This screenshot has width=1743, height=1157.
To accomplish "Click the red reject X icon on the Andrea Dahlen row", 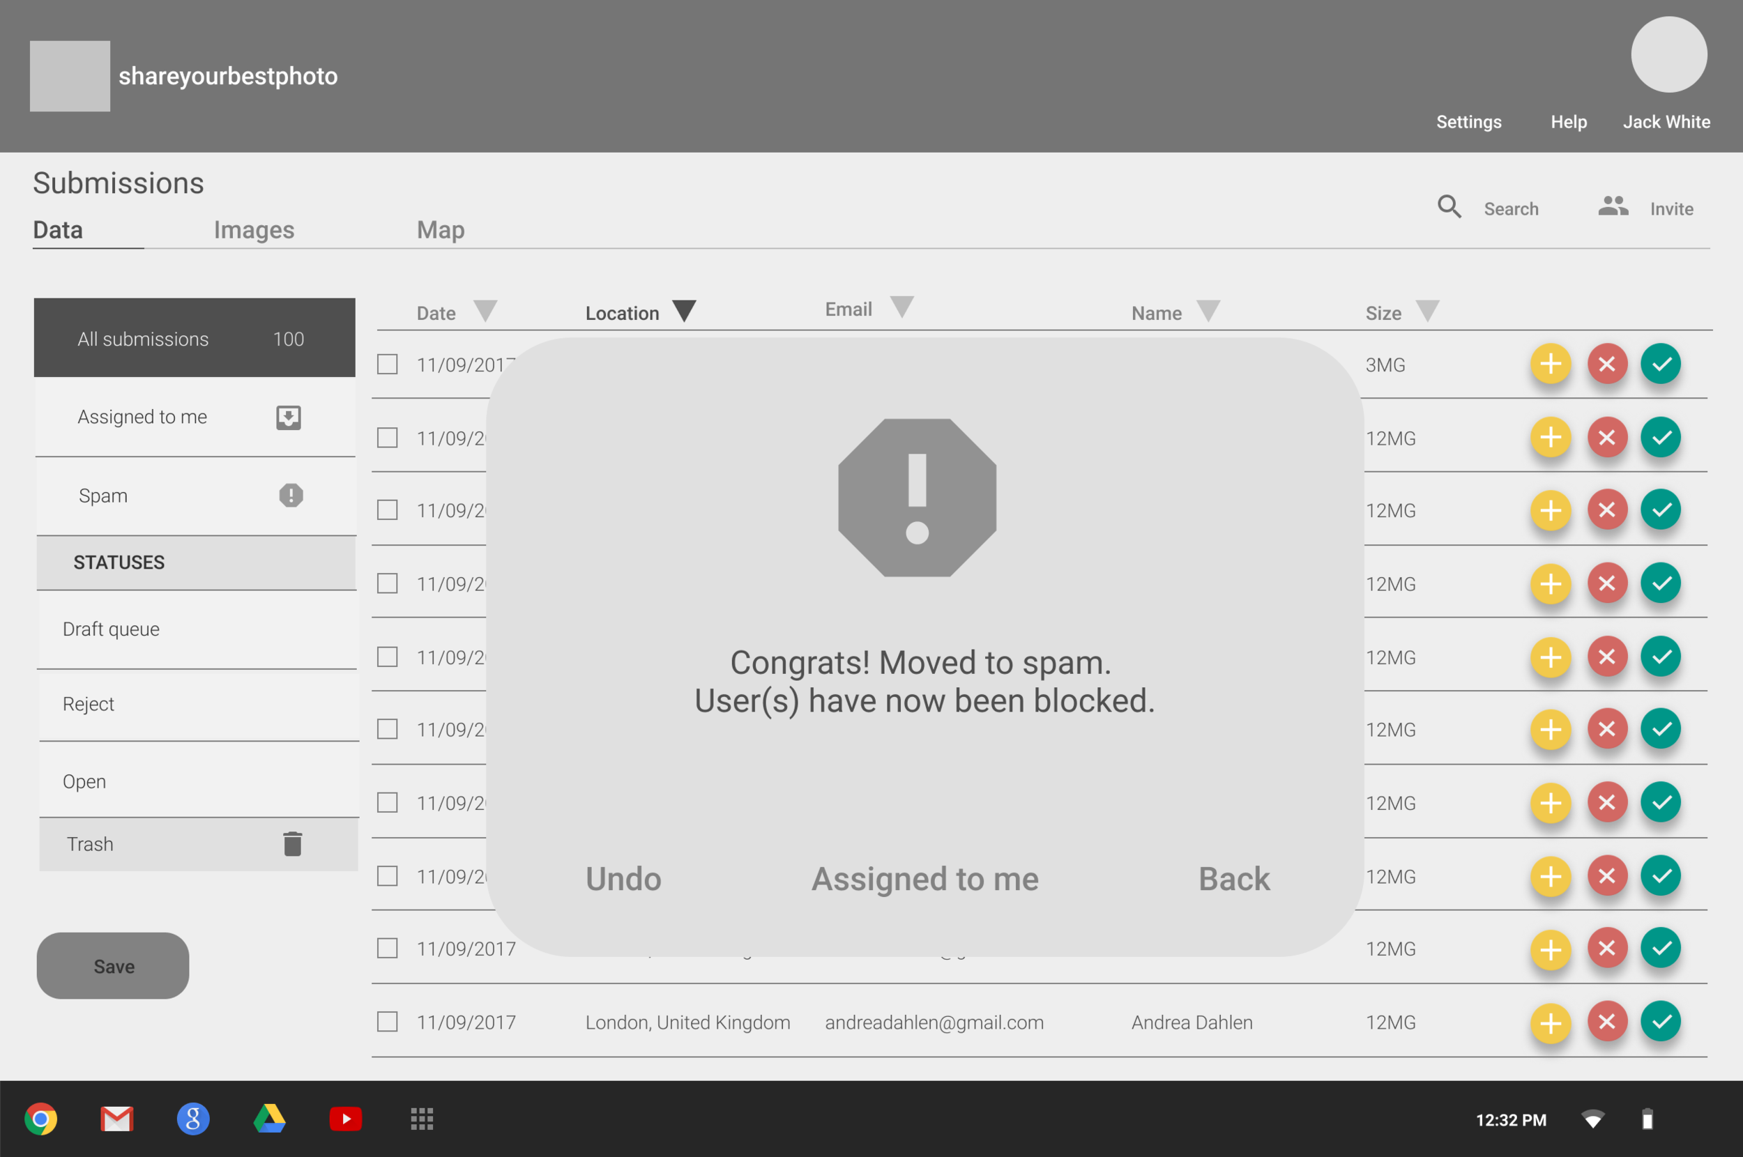I will [x=1606, y=1022].
